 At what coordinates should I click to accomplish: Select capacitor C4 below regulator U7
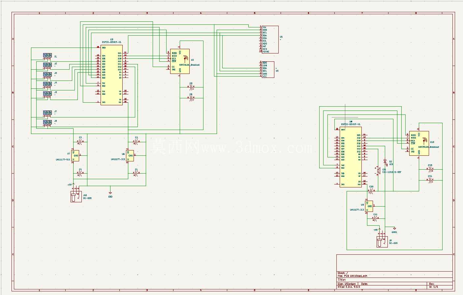(x=80, y=173)
